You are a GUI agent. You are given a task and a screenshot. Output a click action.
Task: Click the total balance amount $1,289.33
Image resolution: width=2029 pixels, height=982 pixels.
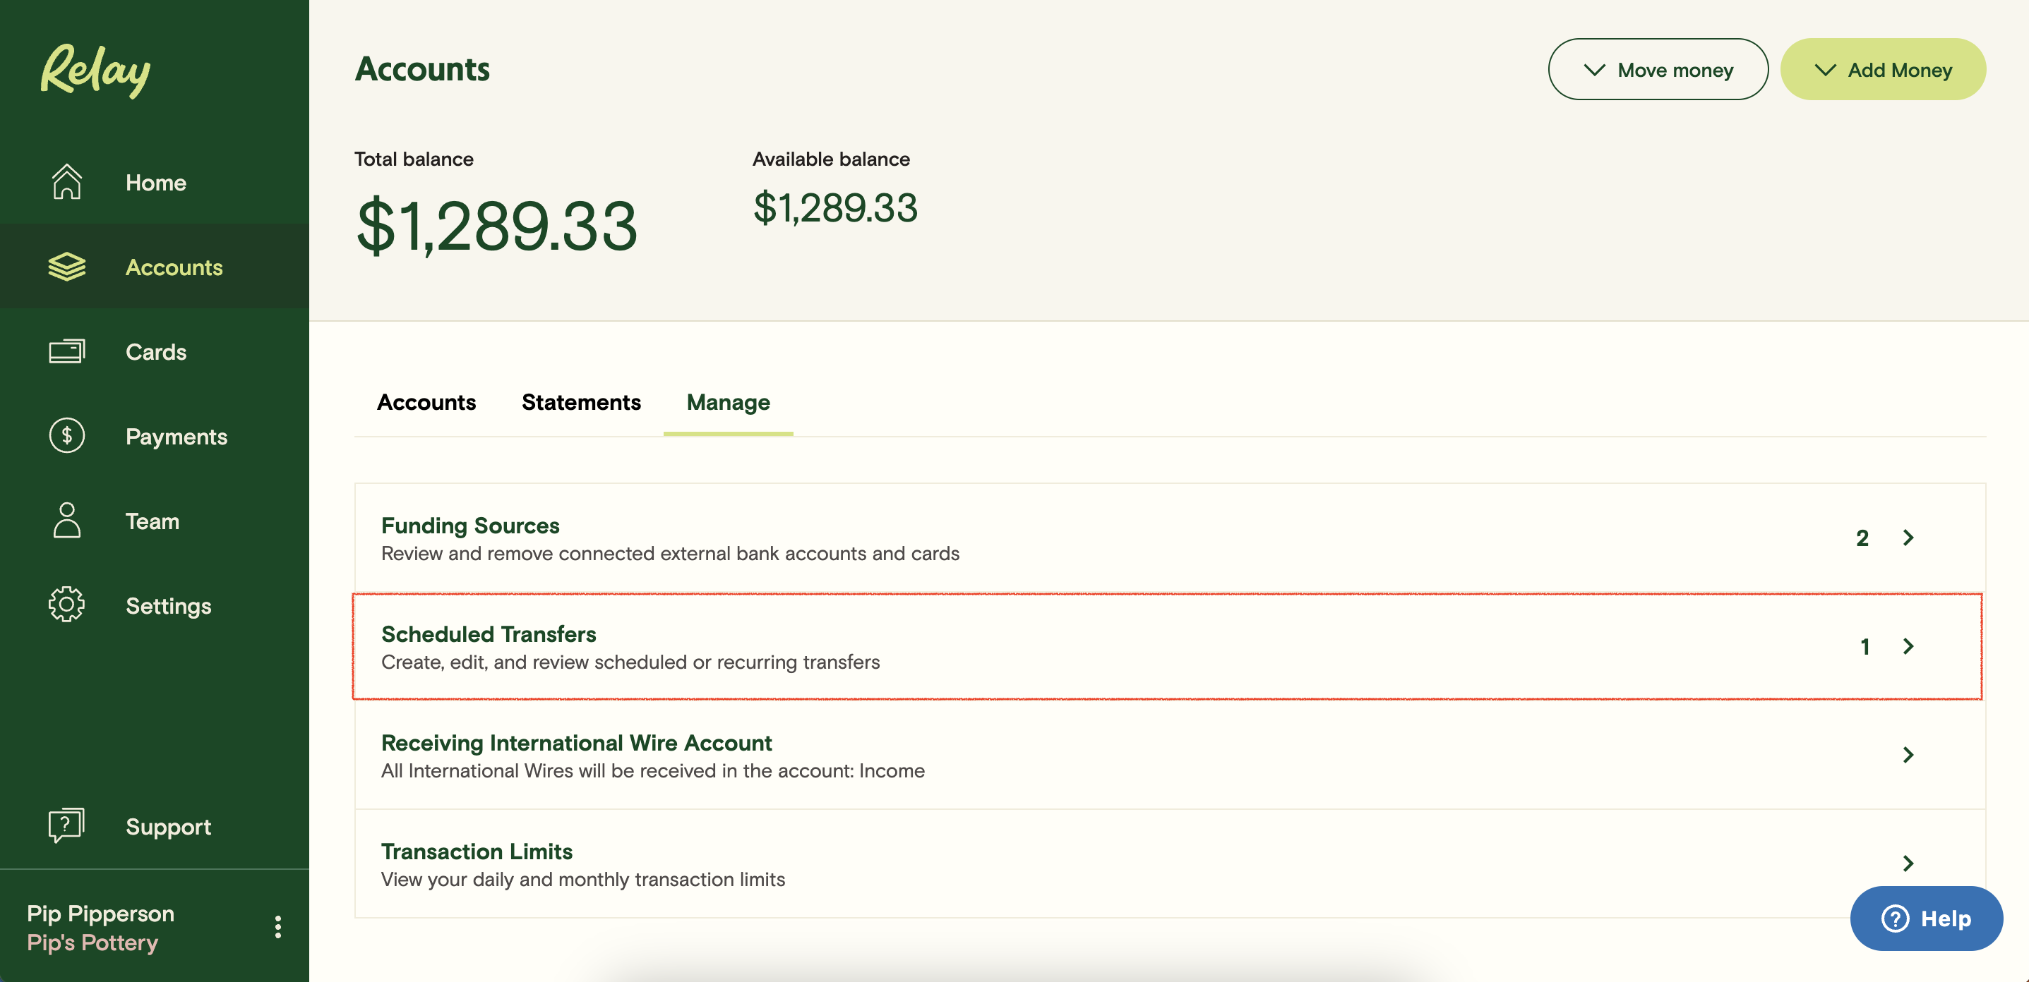(x=496, y=225)
